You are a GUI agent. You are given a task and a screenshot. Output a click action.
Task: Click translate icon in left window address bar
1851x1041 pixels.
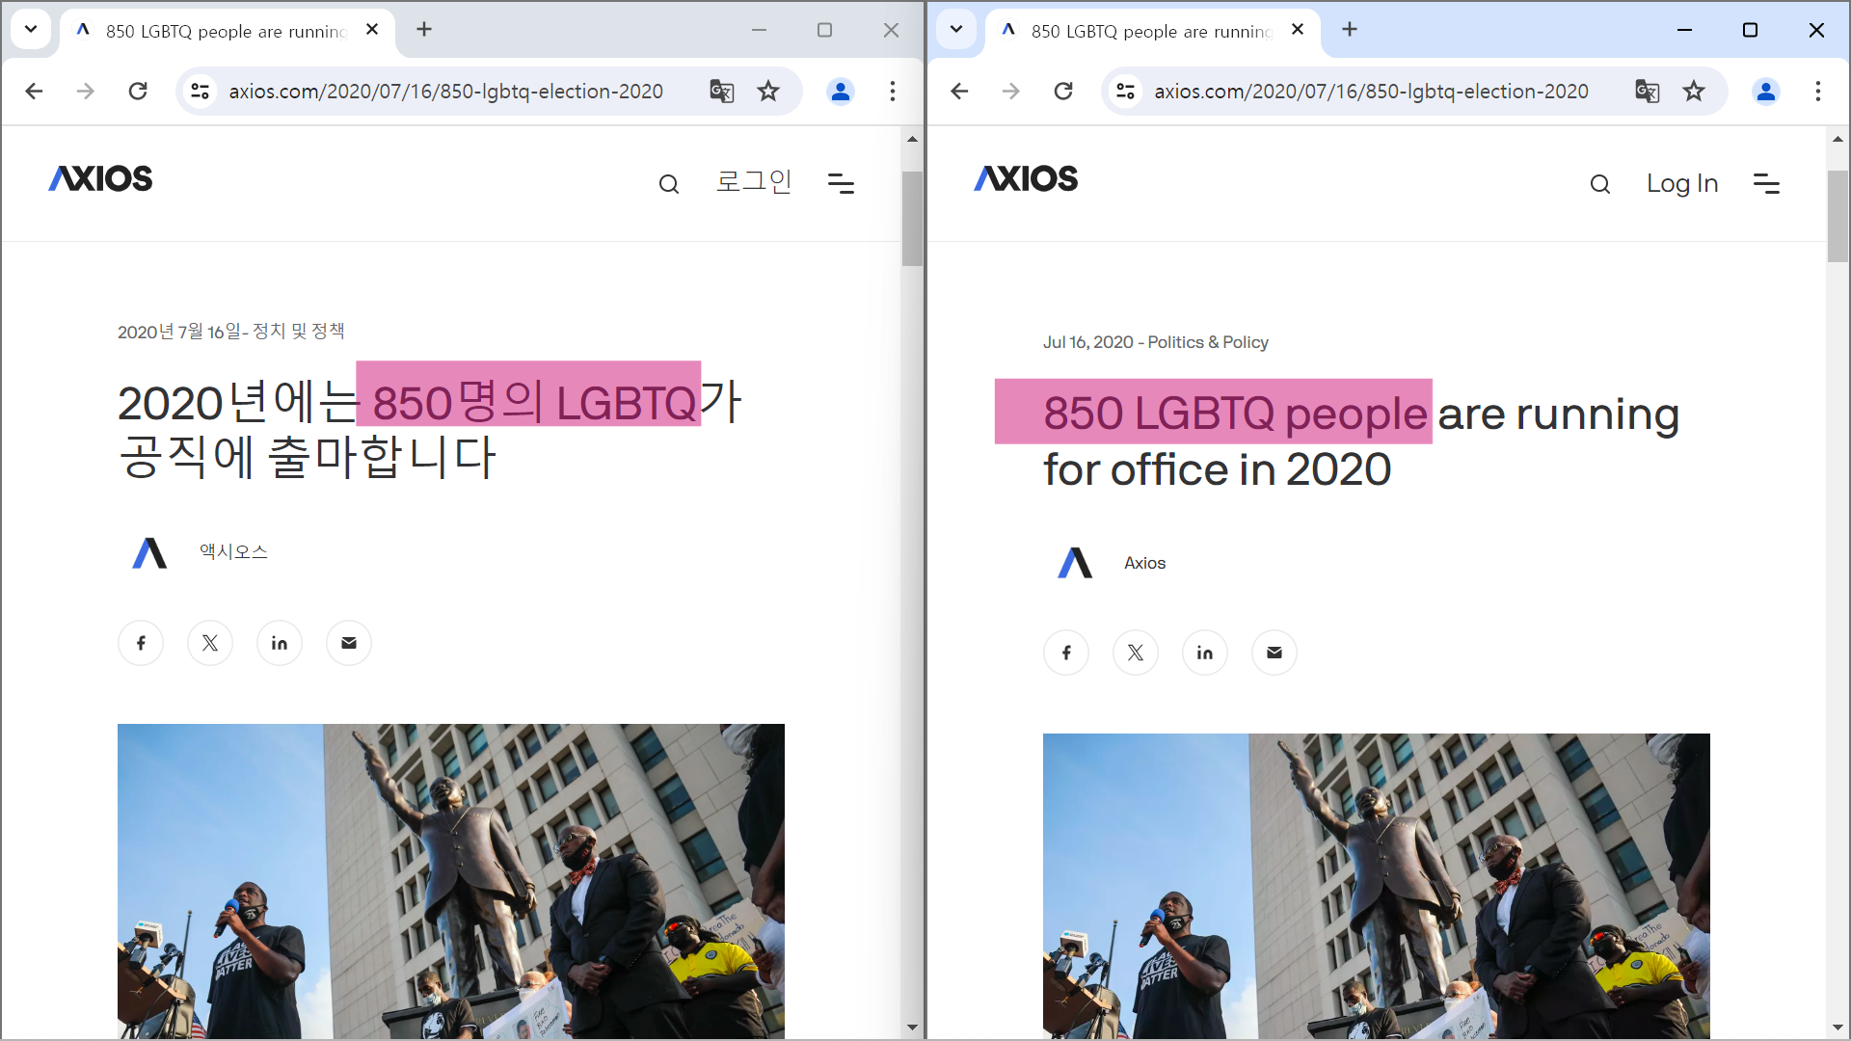pos(722,91)
